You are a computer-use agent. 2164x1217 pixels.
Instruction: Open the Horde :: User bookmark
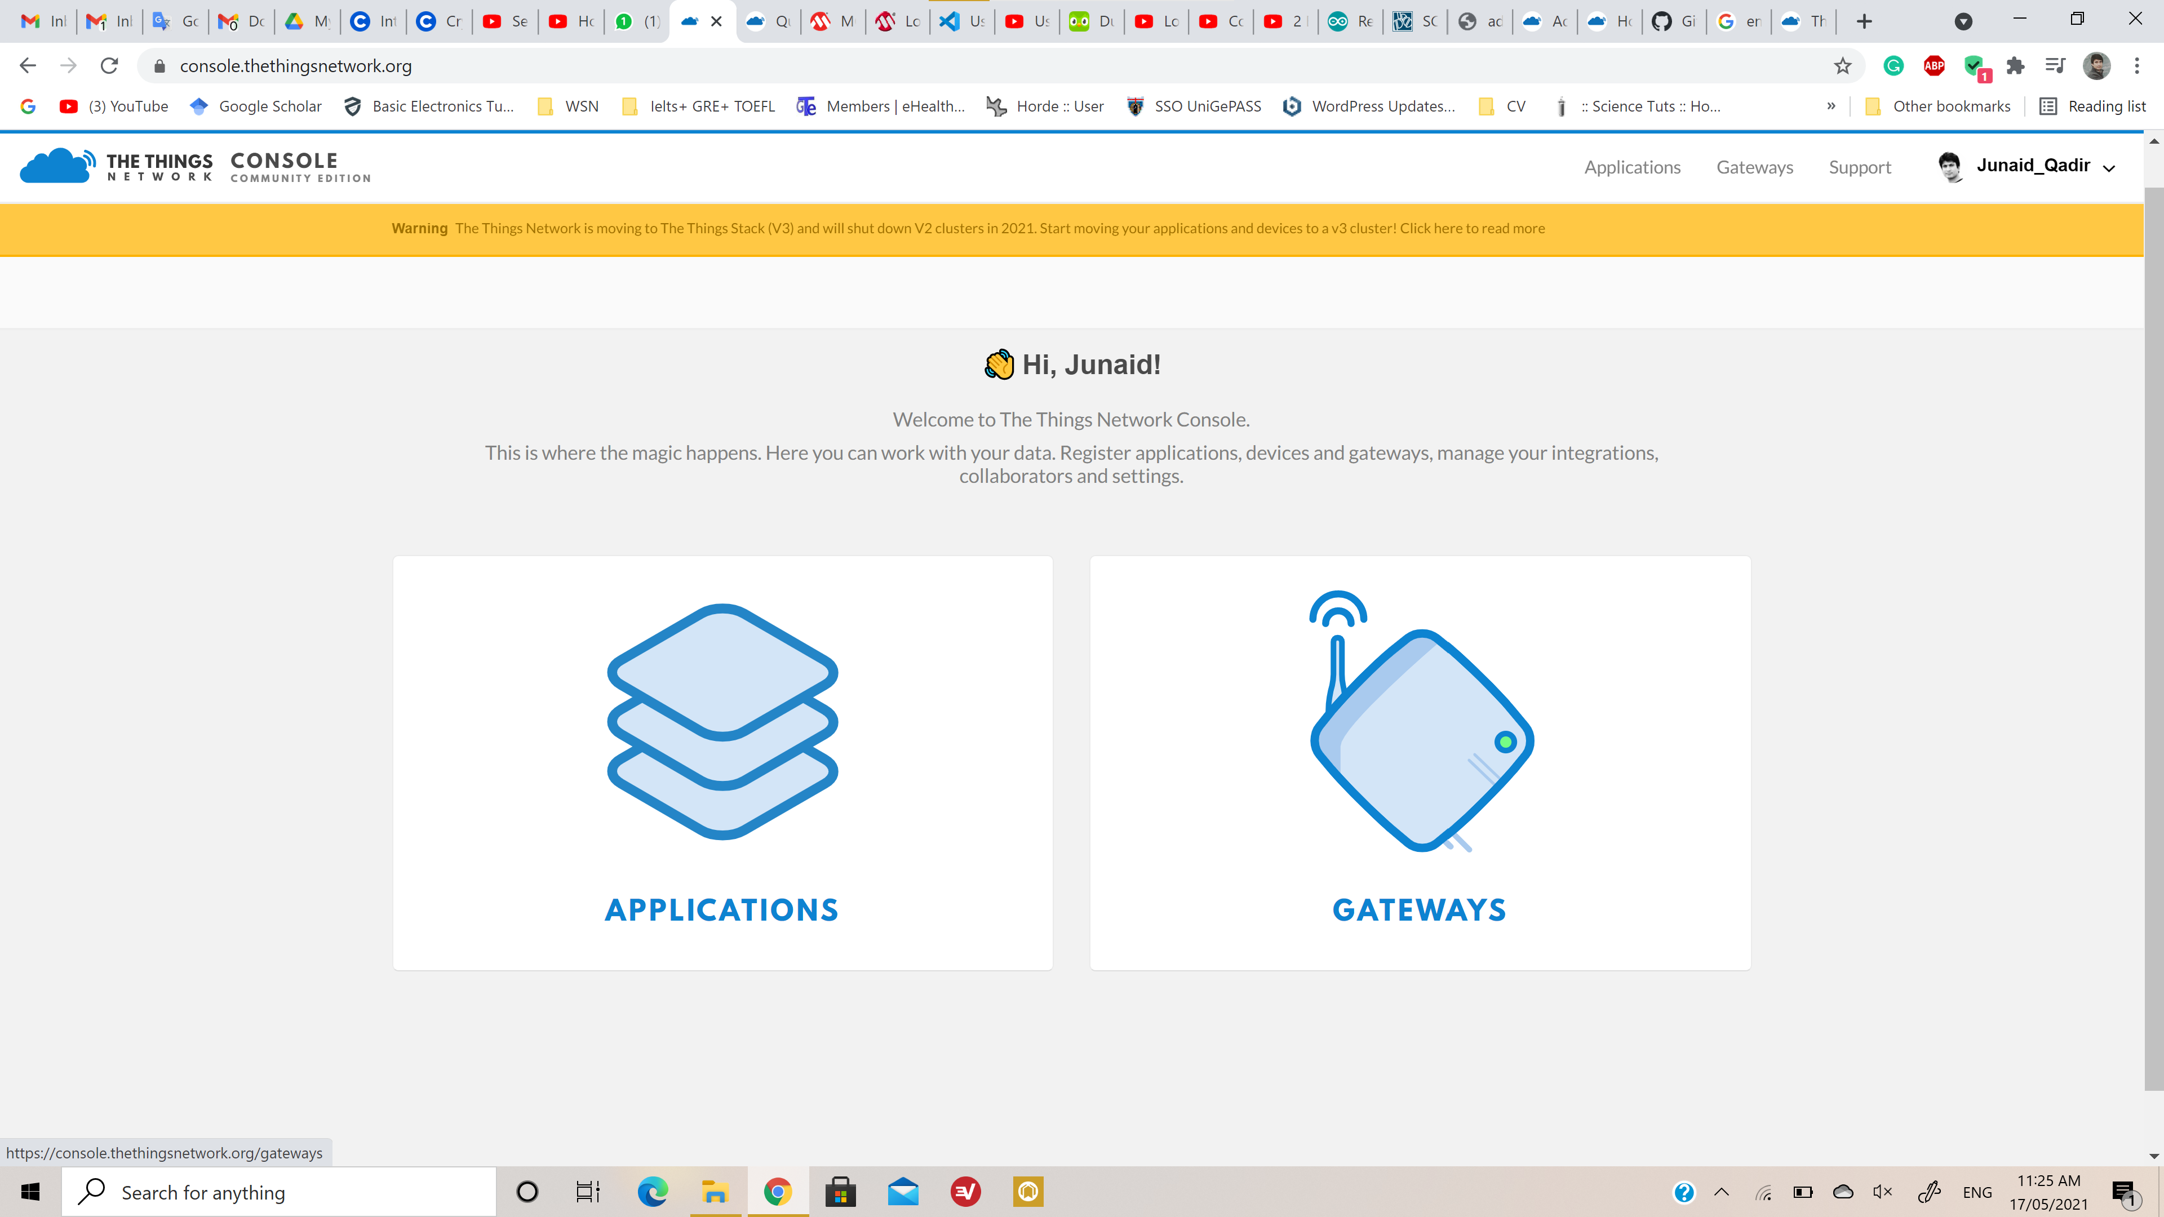[1046, 106]
